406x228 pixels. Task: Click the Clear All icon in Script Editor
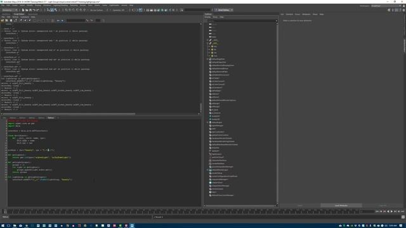click(x=30, y=20)
